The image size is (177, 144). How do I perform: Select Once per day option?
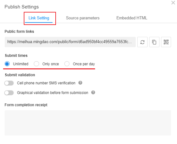pyautogui.click(x=67, y=64)
